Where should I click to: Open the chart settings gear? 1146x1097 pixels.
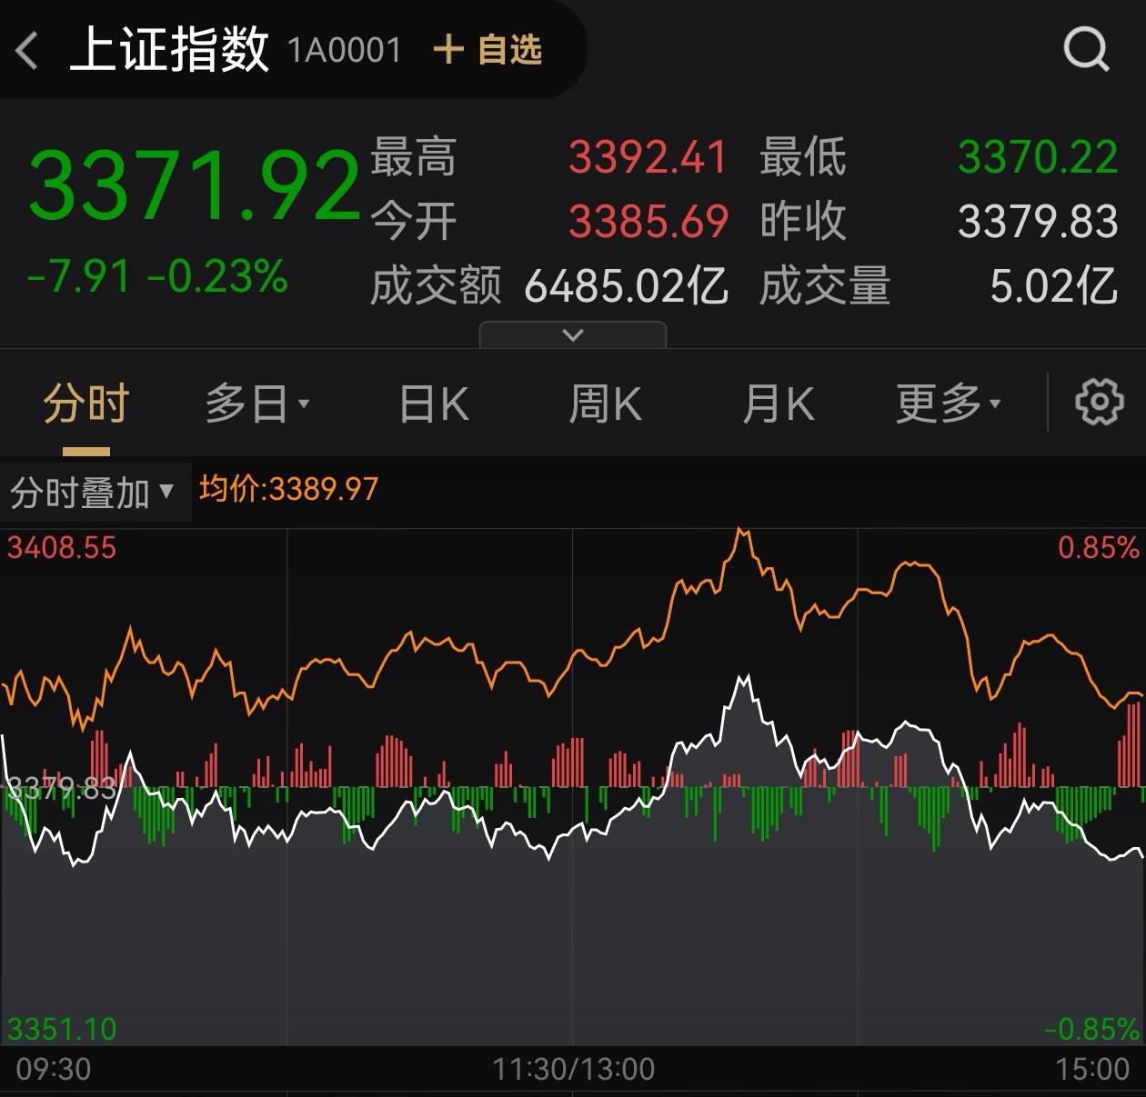pos(1100,401)
